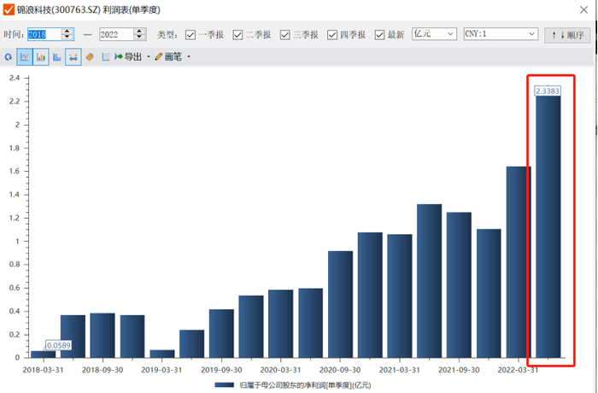The image size is (598, 393).
Task: Click the 导出 export button
Action: click(128, 57)
